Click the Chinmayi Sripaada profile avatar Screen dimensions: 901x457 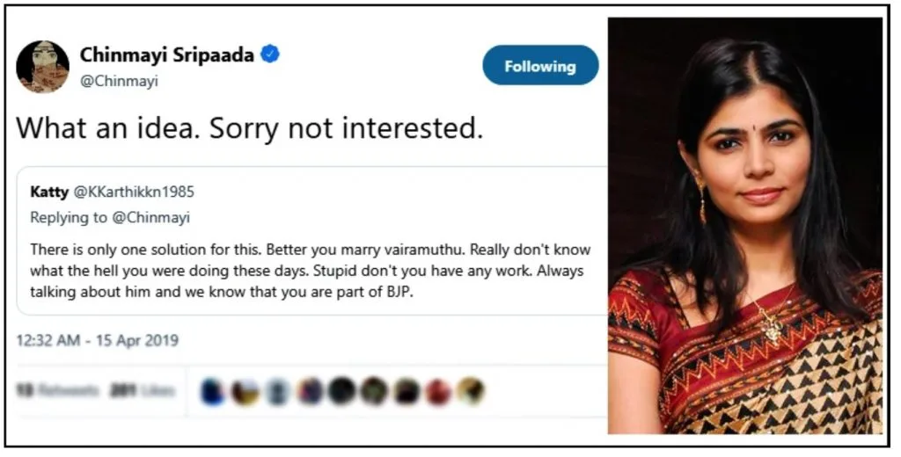pyautogui.click(x=42, y=67)
